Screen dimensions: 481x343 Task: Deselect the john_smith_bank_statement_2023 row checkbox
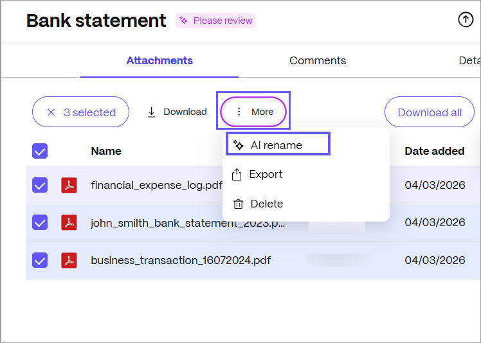point(40,223)
